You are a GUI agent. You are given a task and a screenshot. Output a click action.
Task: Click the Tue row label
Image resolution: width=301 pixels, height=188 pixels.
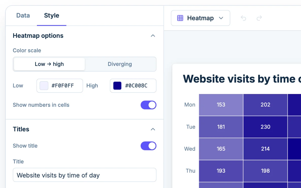191,127
